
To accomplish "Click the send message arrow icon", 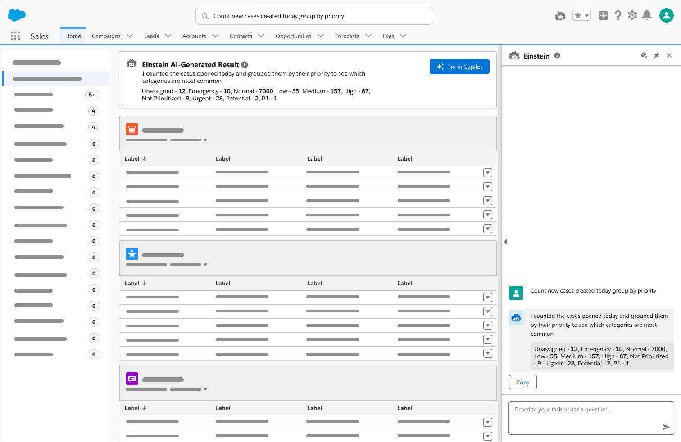I will 666,427.
